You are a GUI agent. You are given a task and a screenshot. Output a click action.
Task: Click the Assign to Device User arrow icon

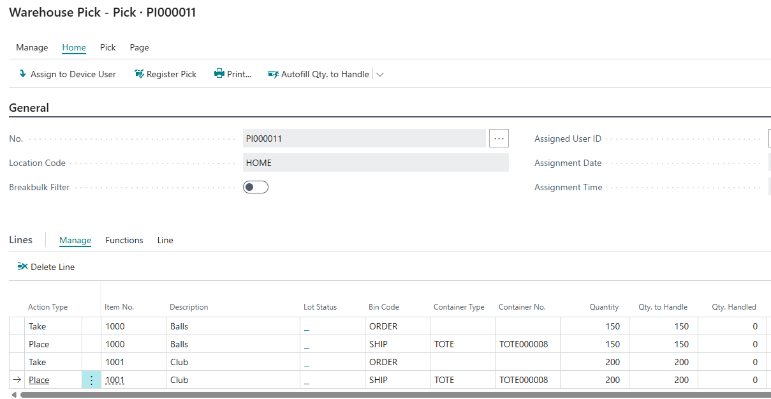23,74
